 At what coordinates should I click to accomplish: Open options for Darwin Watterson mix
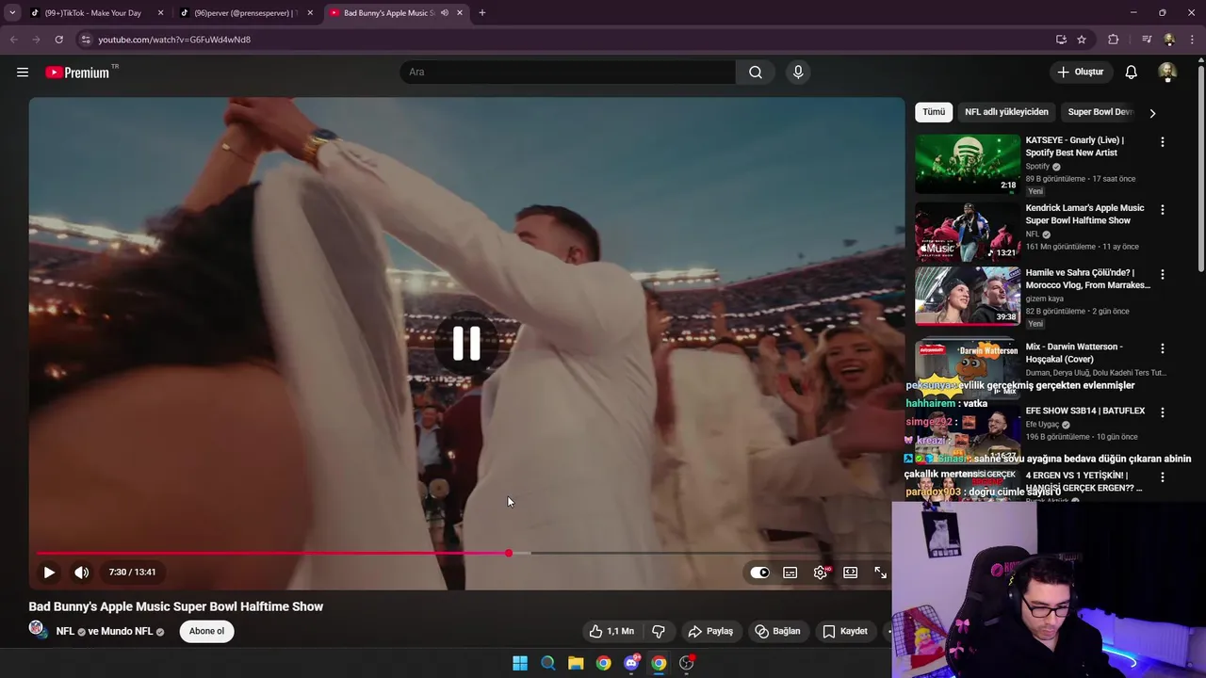point(1162,348)
